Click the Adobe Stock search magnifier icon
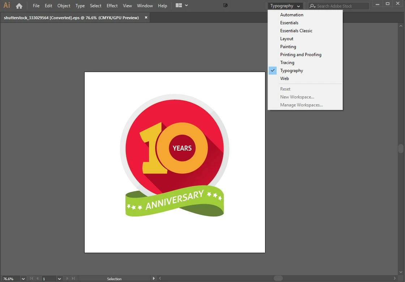The image size is (405, 282). (312, 6)
